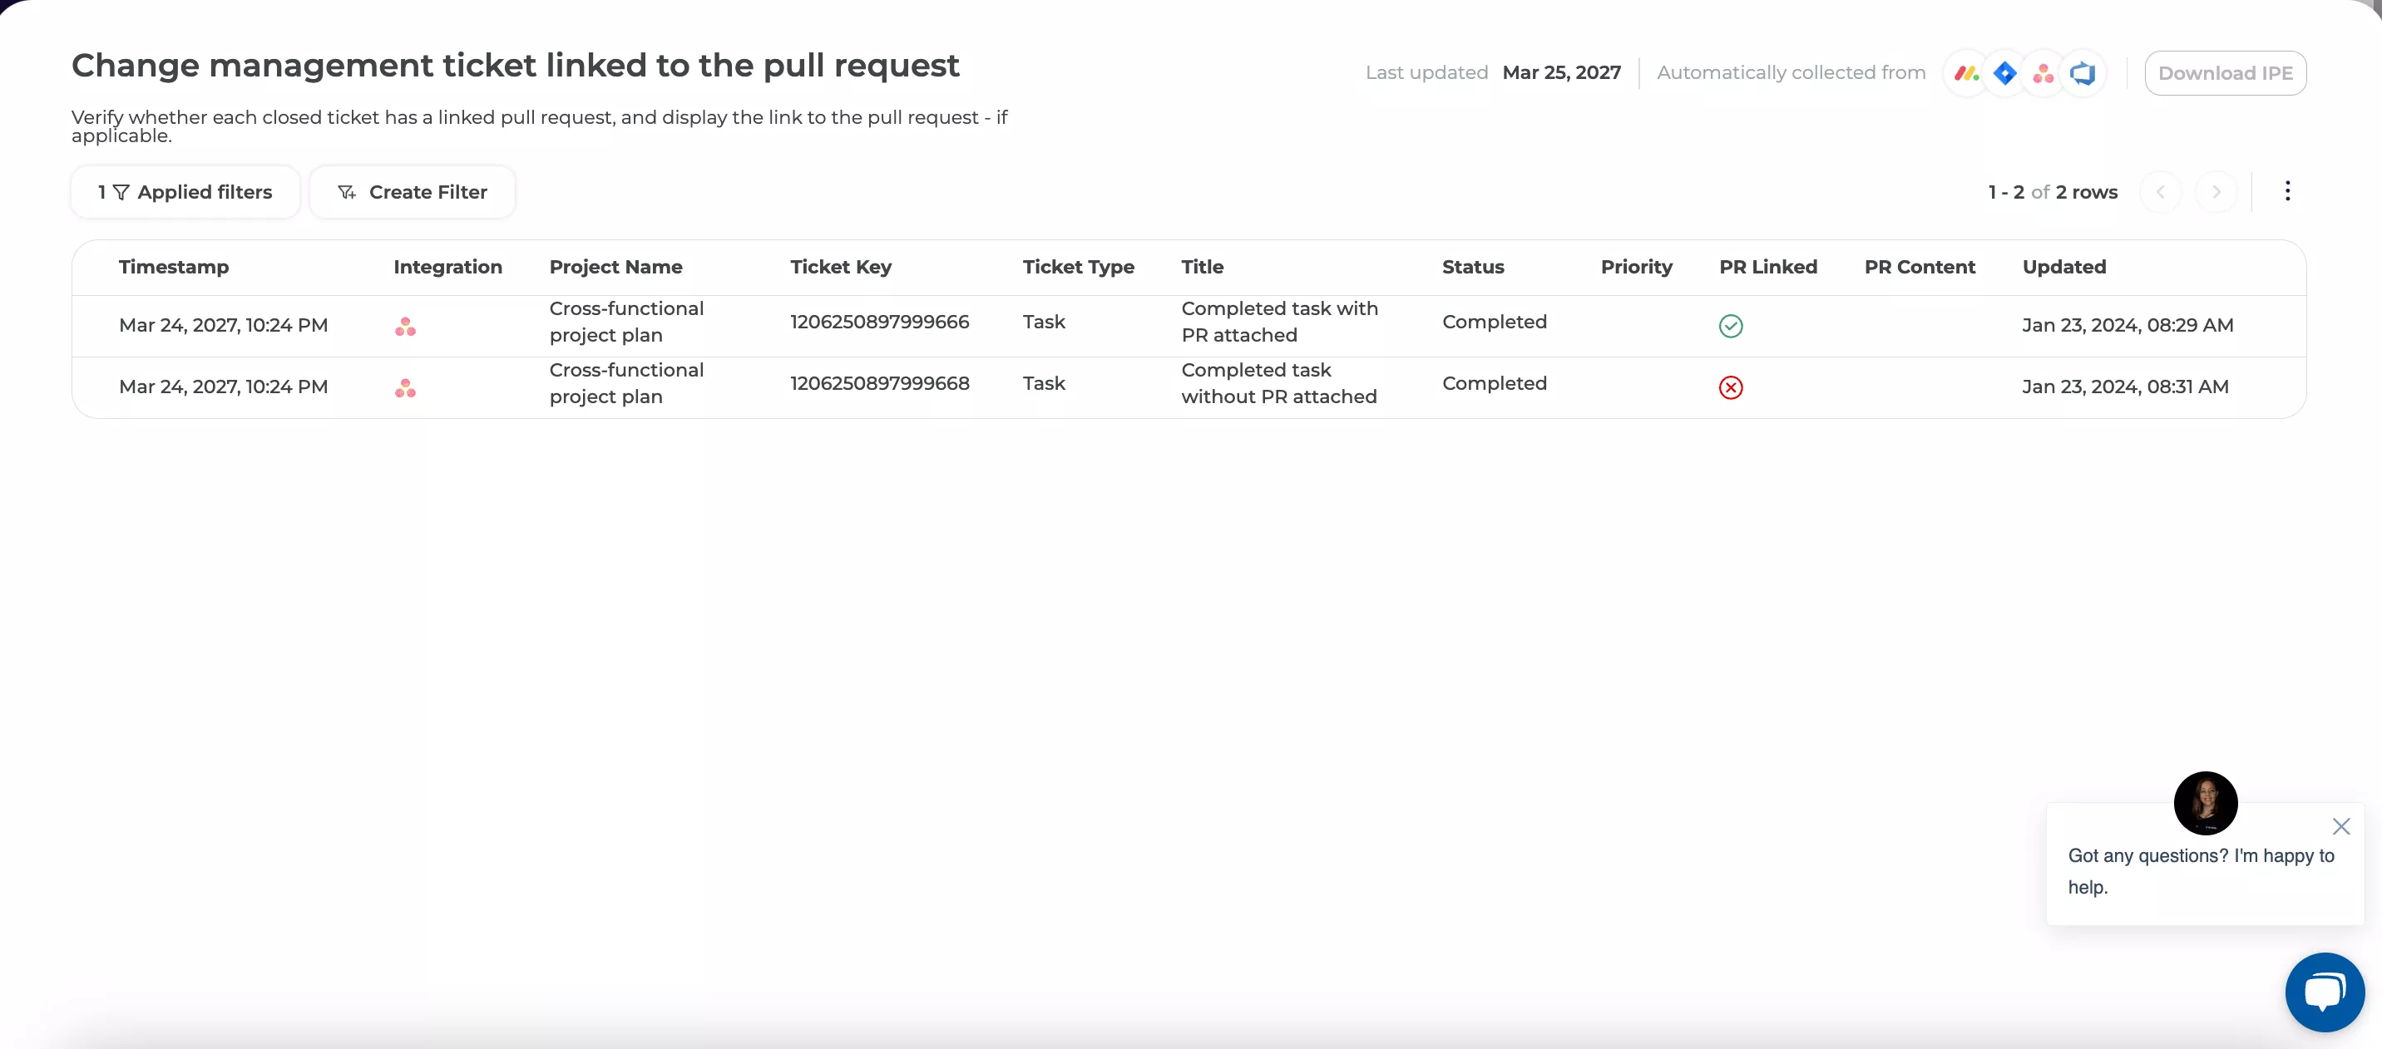The height and width of the screenshot is (1049, 2382).
Task: Open the chat support bubble
Action: click(x=2324, y=992)
